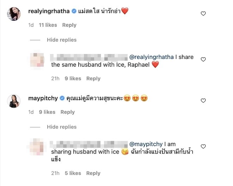Open the @realyingrhatha mention link
This screenshot has width=233, height=186.
coord(152,57)
